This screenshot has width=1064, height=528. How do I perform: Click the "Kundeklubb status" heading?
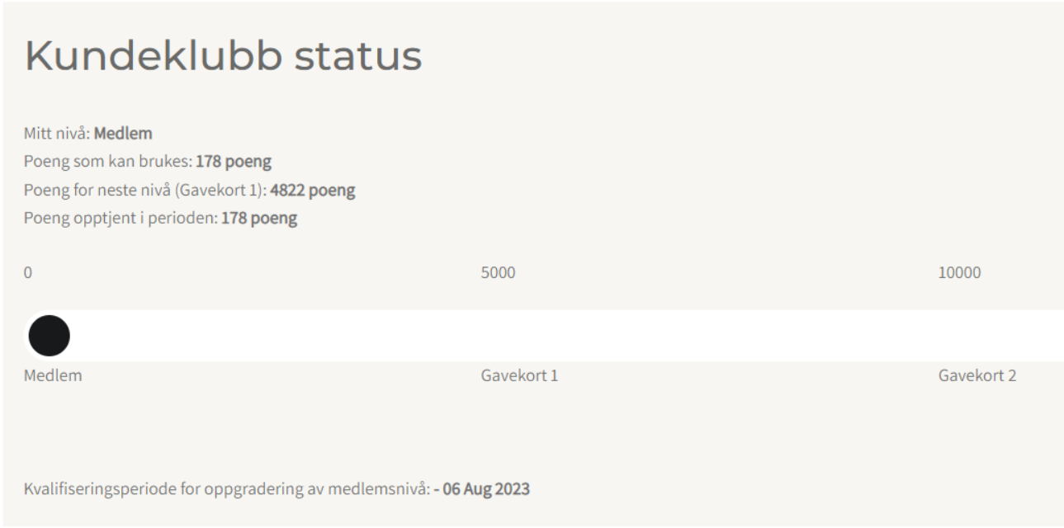(224, 57)
